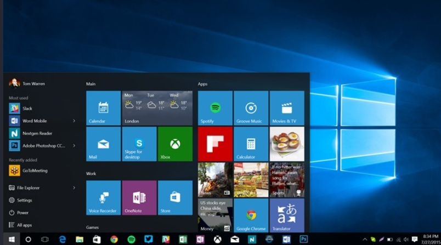
Task: Launch Photoshop from taskbar
Action: point(303,240)
